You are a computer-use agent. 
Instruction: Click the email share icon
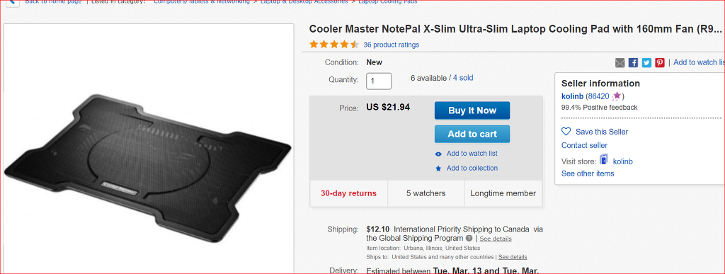620,63
